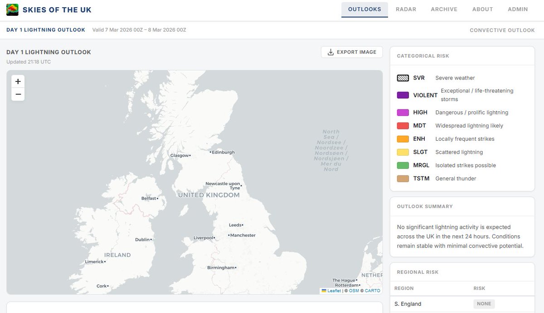Select Day 1 Lightning Outlook sub-tab

[46, 30]
